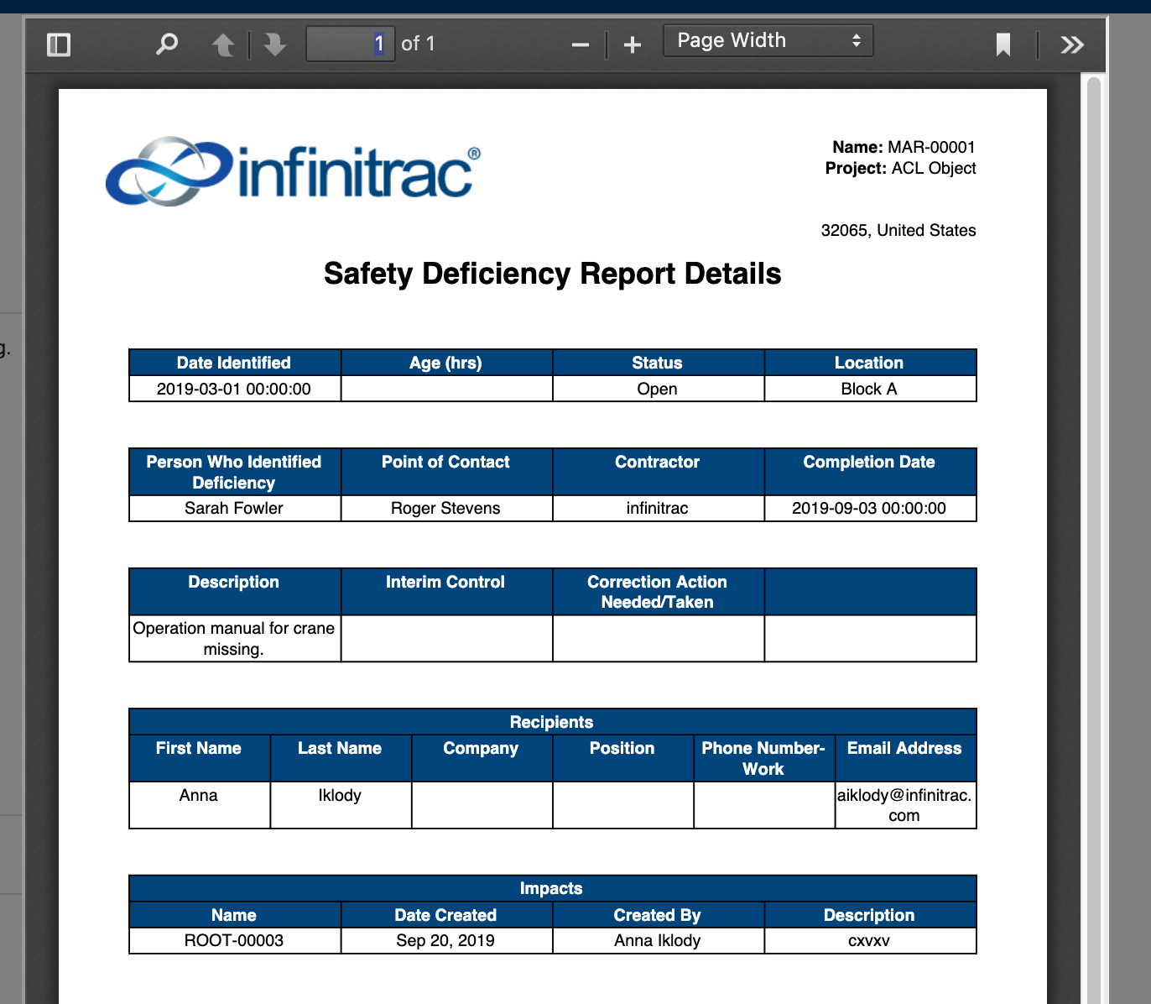Click the completion date 2019-09-03 00:00:00
This screenshot has width=1151, height=1004.
point(869,508)
